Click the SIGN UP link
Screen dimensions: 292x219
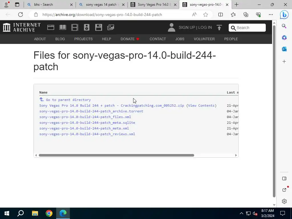pyautogui.click(x=187, y=27)
